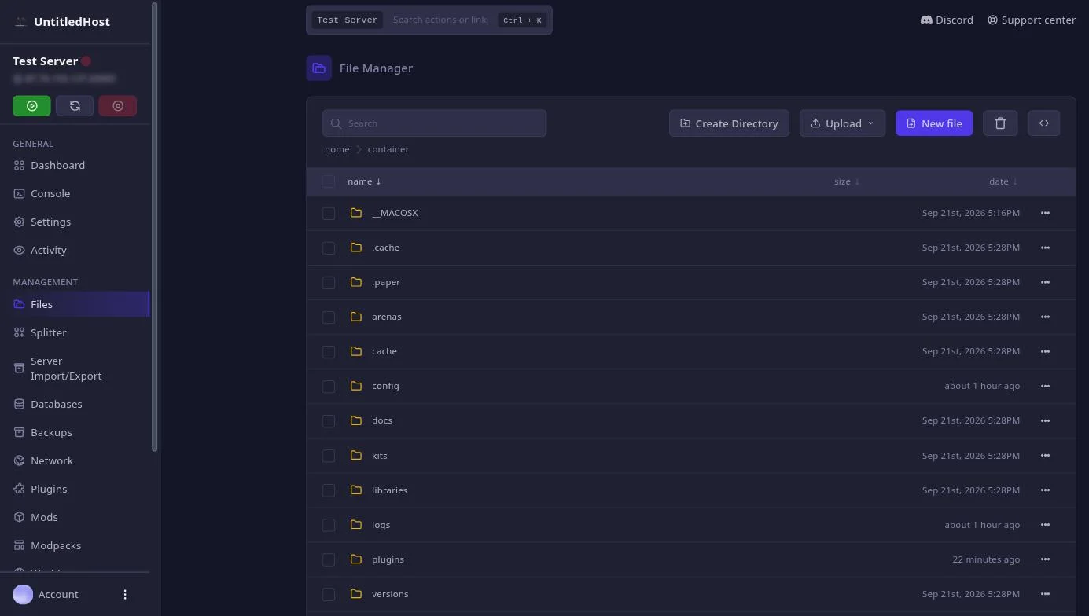1089x616 pixels.
Task: Open the versions folder name
Action: click(x=390, y=594)
